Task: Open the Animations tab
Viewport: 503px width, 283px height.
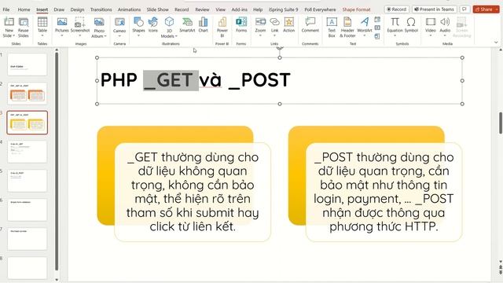Action: pos(129,9)
